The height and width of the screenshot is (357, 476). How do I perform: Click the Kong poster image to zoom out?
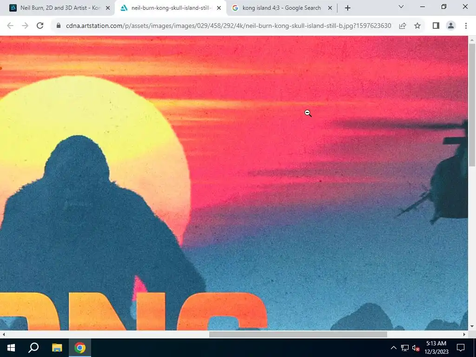[x=234, y=183]
